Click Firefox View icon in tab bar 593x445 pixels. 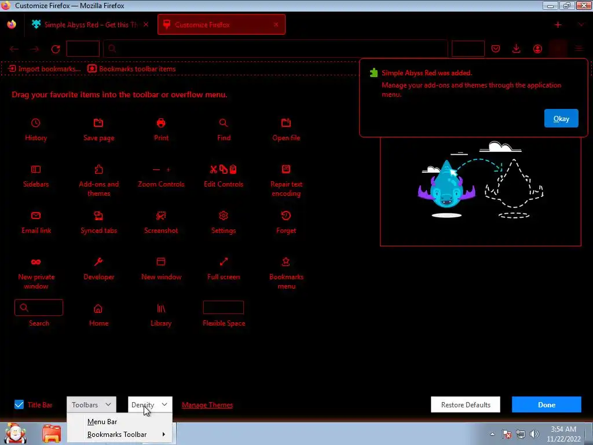[x=12, y=24]
